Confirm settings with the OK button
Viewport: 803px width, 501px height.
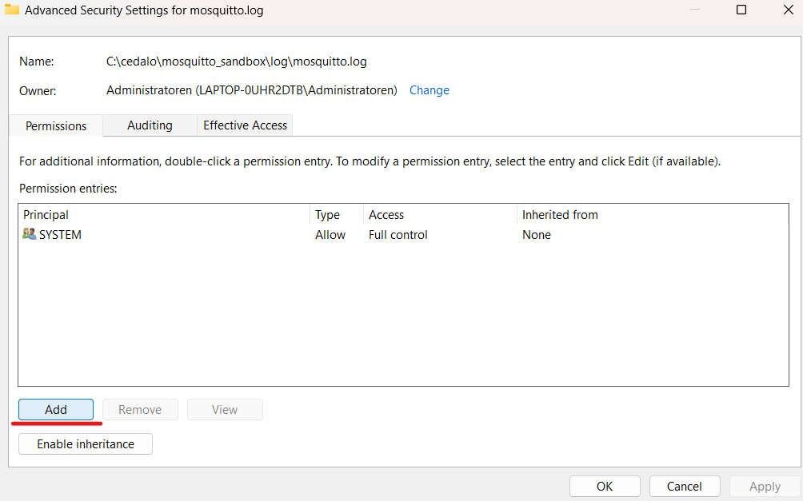click(x=605, y=486)
